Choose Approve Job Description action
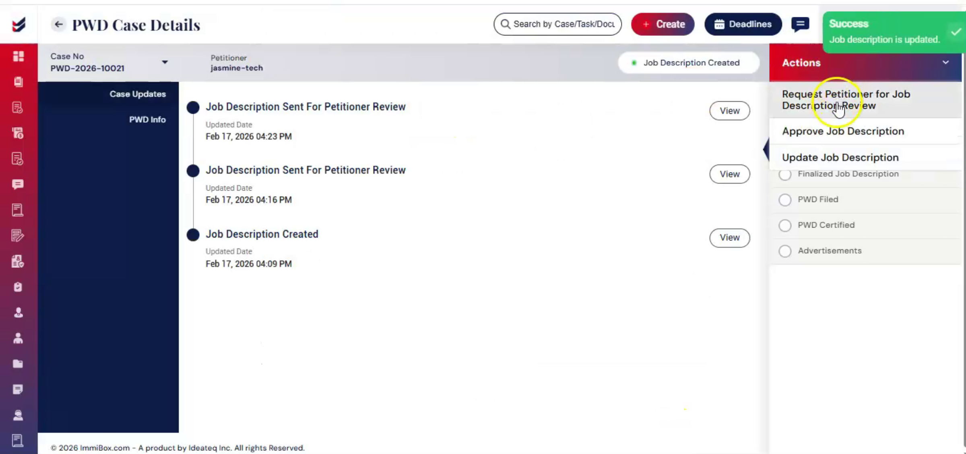The height and width of the screenshot is (454, 966). [x=843, y=131]
